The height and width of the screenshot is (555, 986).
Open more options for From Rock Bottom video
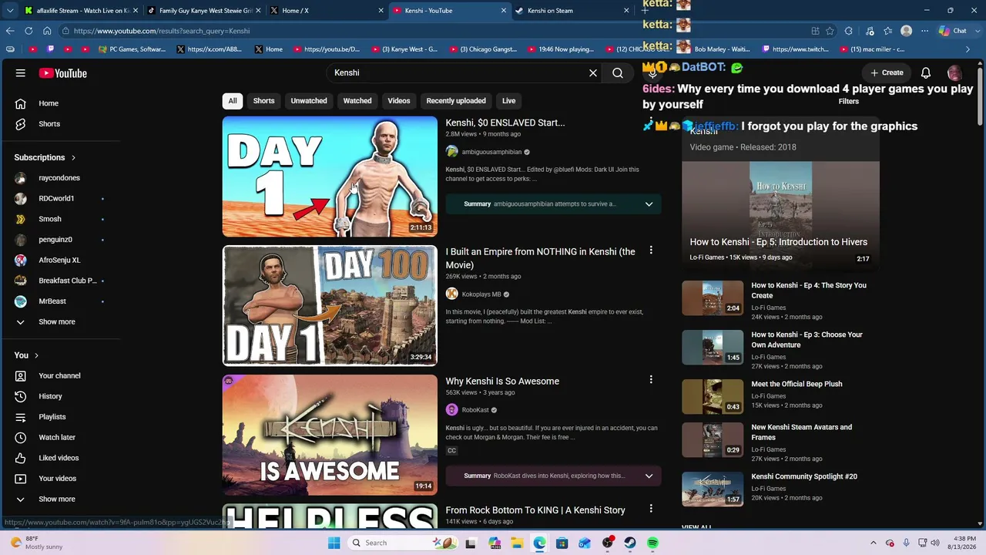coord(651,509)
